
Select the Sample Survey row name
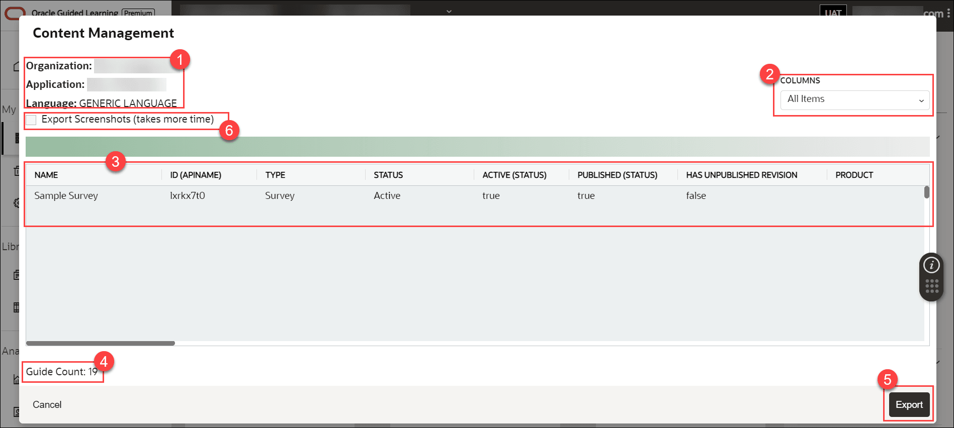tap(66, 195)
